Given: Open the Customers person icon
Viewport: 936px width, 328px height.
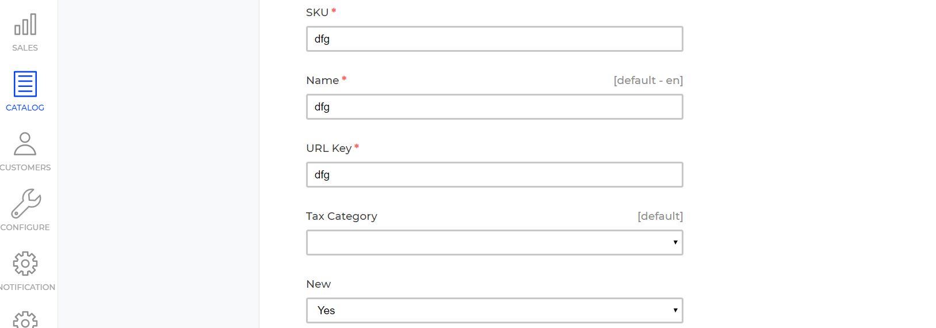Looking at the screenshot, I should [x=25, y=144].
